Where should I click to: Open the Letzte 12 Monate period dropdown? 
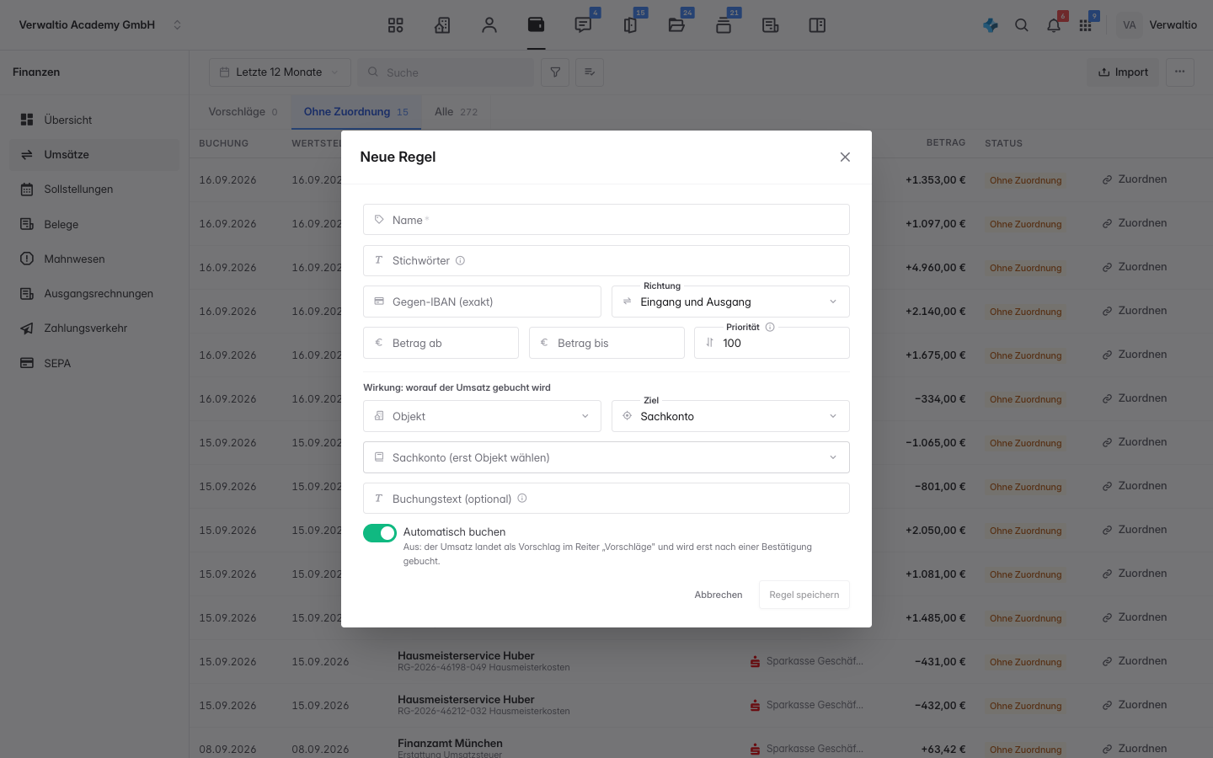pos(280,72)
